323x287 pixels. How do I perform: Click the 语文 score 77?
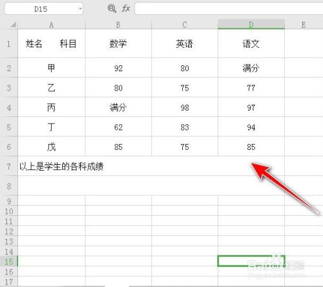(x=251, y=88)
